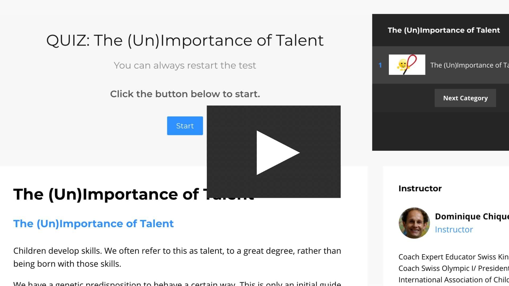Click the white play triangle icon

tap(278, 153)
